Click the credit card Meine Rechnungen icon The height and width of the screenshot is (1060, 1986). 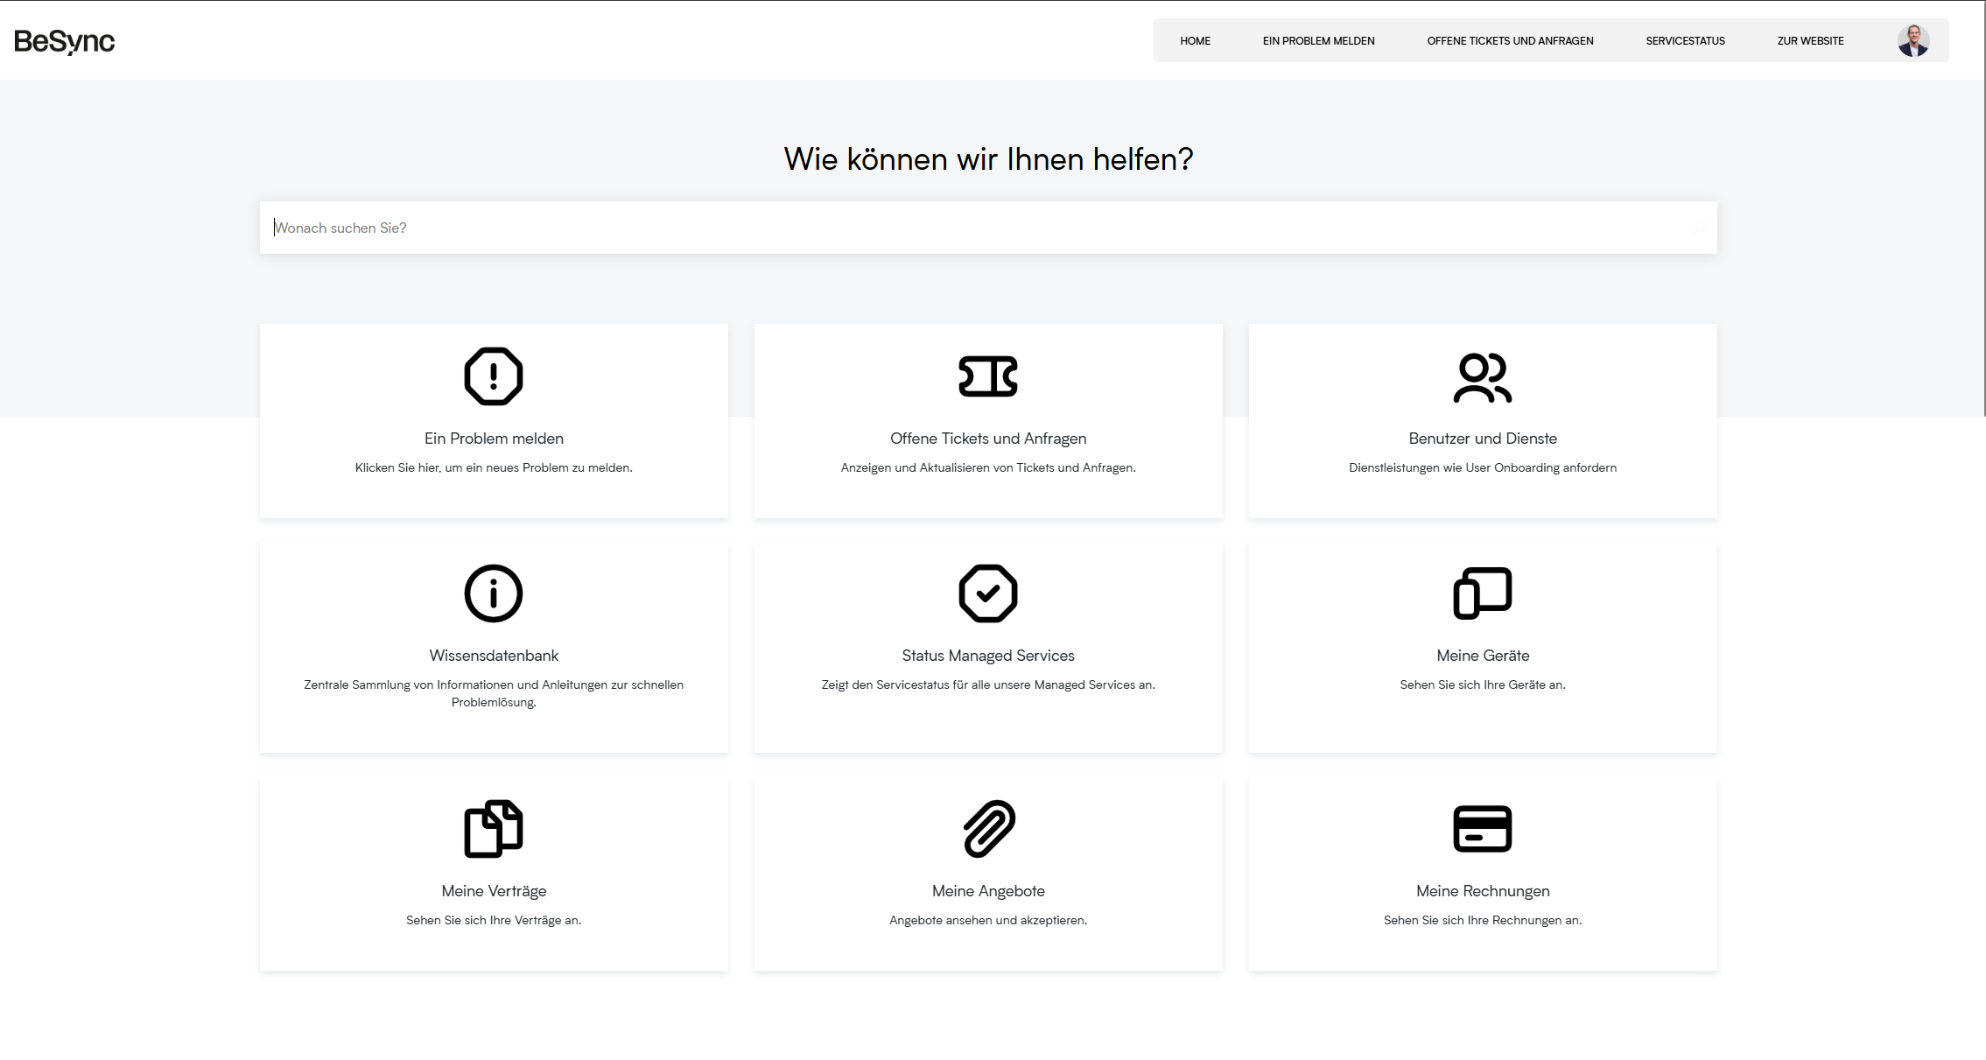1482,828
